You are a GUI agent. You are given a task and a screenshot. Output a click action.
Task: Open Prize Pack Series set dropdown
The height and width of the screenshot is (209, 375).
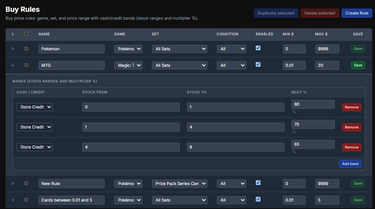179,183
